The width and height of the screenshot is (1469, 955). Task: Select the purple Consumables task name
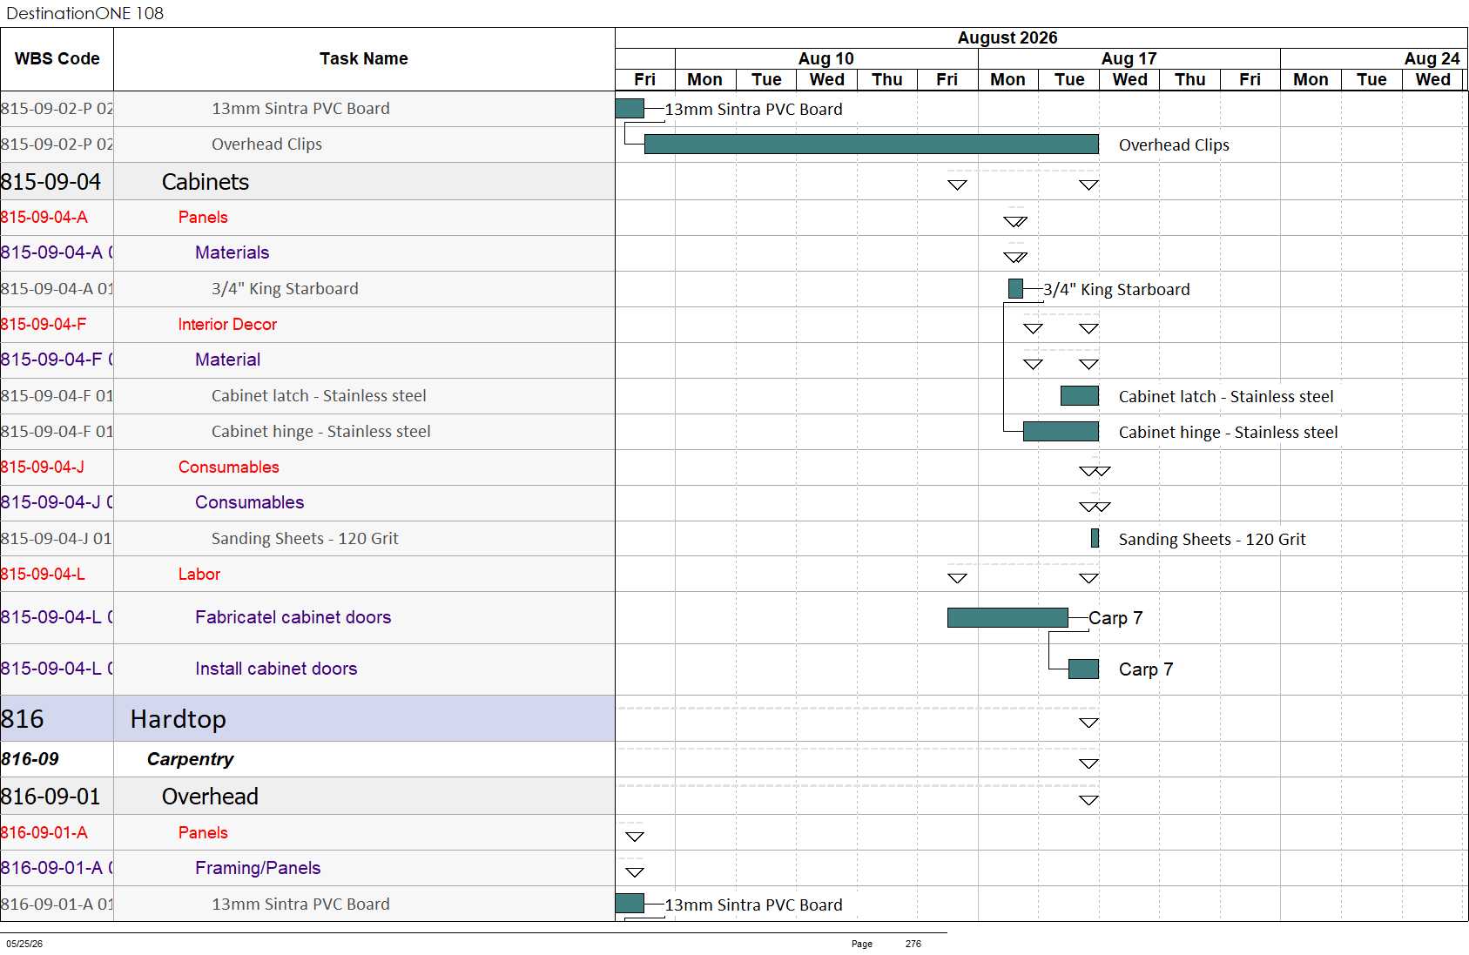click(250, 503)
